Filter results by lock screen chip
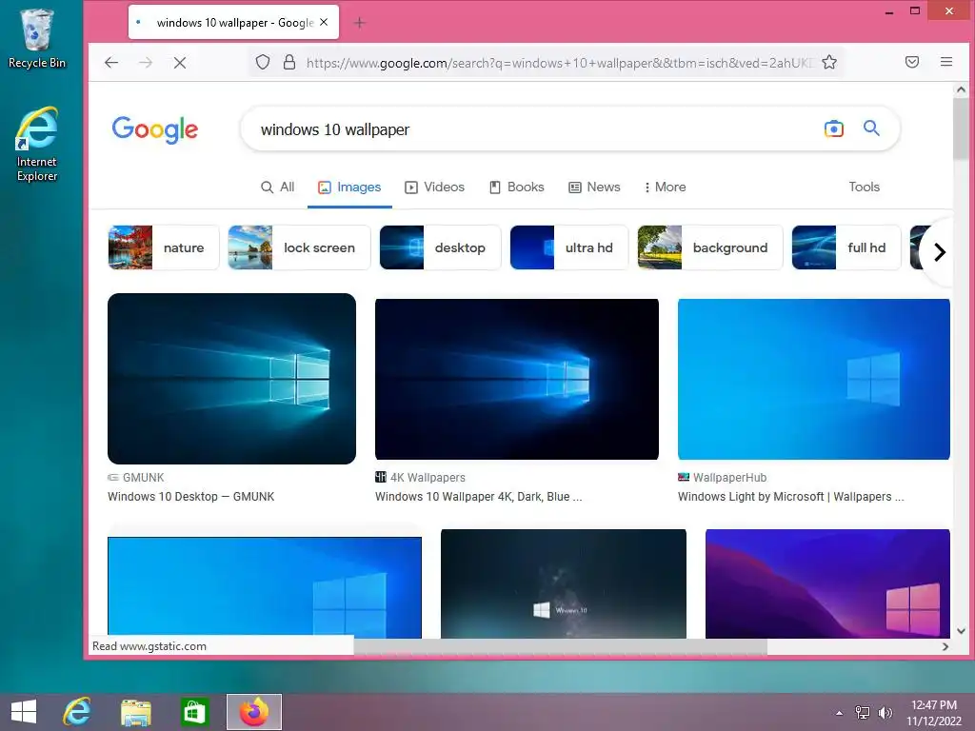 pos(299,247)
